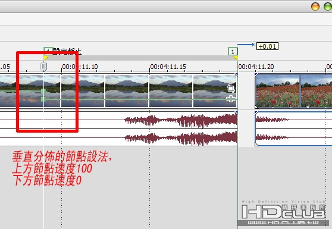Select right region marker 1 tag

[233, 52]
